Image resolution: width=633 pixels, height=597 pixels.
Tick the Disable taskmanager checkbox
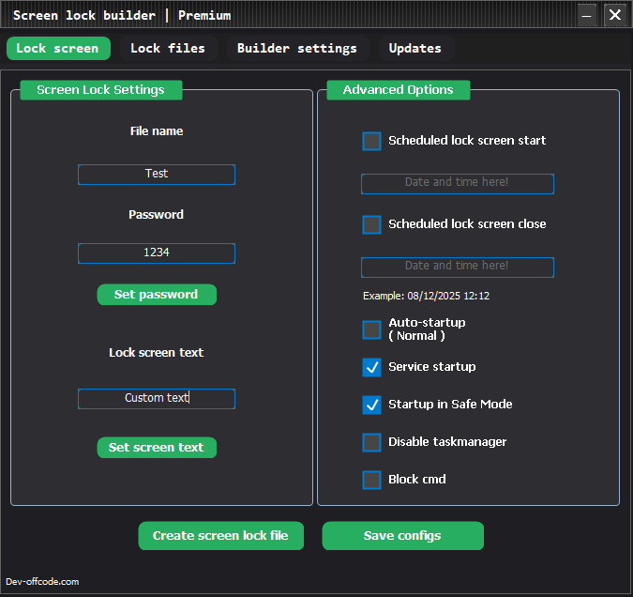pyautogui.click(x=371, y=442)
